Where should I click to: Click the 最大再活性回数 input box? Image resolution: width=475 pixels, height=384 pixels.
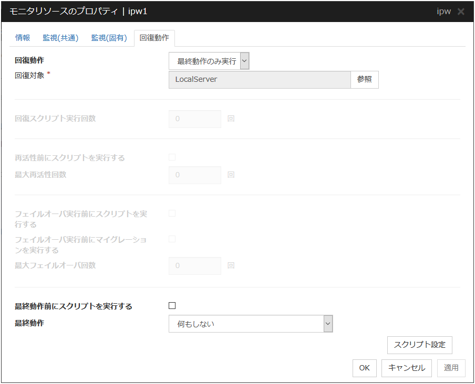[x=195, y=175]
